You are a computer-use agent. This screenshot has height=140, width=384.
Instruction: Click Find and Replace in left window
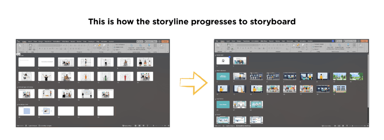pyautogui.click(x=119, y=44)
